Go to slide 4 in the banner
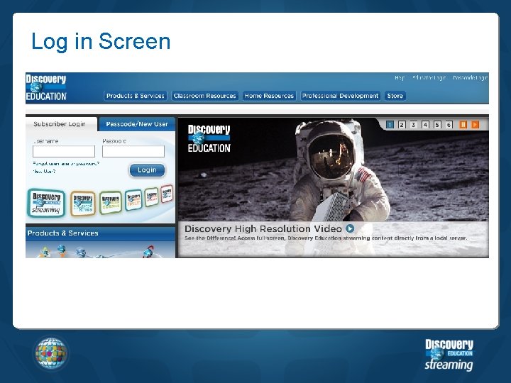 coord(425,125)
